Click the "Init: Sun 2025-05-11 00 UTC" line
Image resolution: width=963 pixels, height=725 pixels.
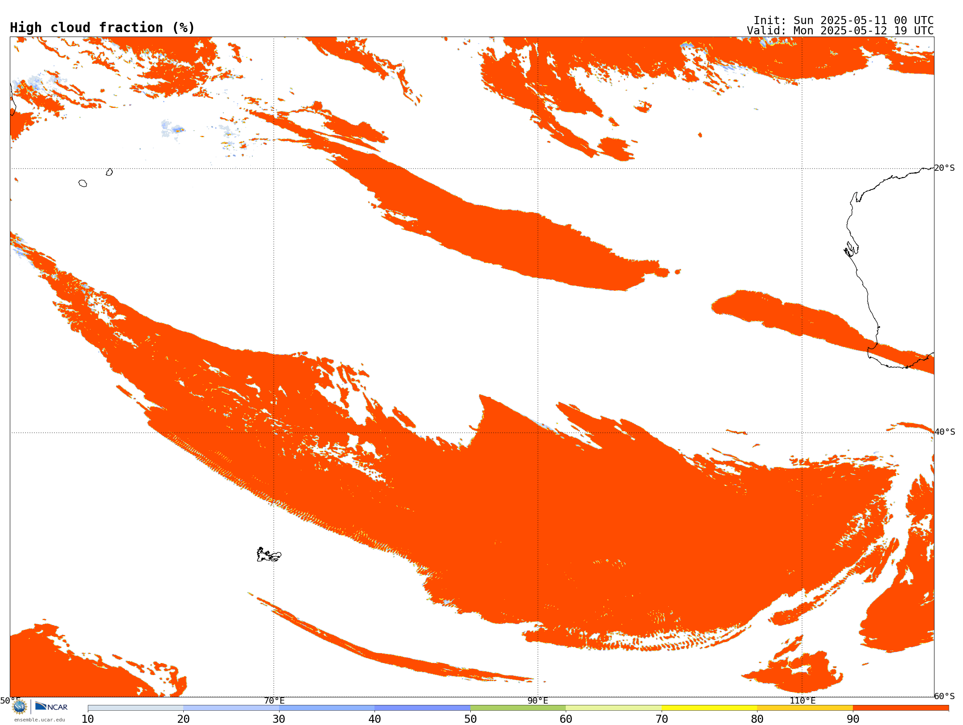click(844, 21)
